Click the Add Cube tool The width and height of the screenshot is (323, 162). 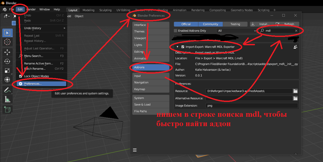(x=7, y=109)
